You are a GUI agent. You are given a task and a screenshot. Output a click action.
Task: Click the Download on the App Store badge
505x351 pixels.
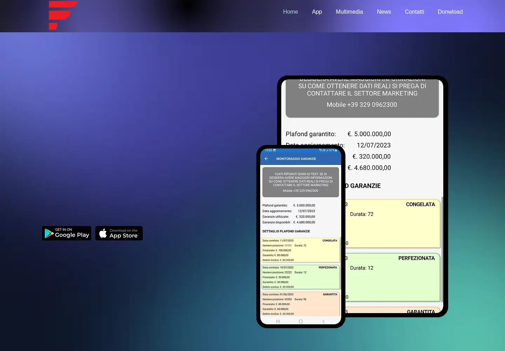[x=119, y=233]
